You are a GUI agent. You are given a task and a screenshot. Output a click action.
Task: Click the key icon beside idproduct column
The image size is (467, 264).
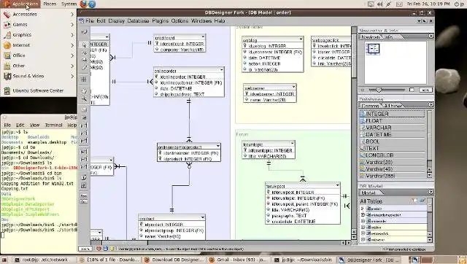click(x=142, y=224)
